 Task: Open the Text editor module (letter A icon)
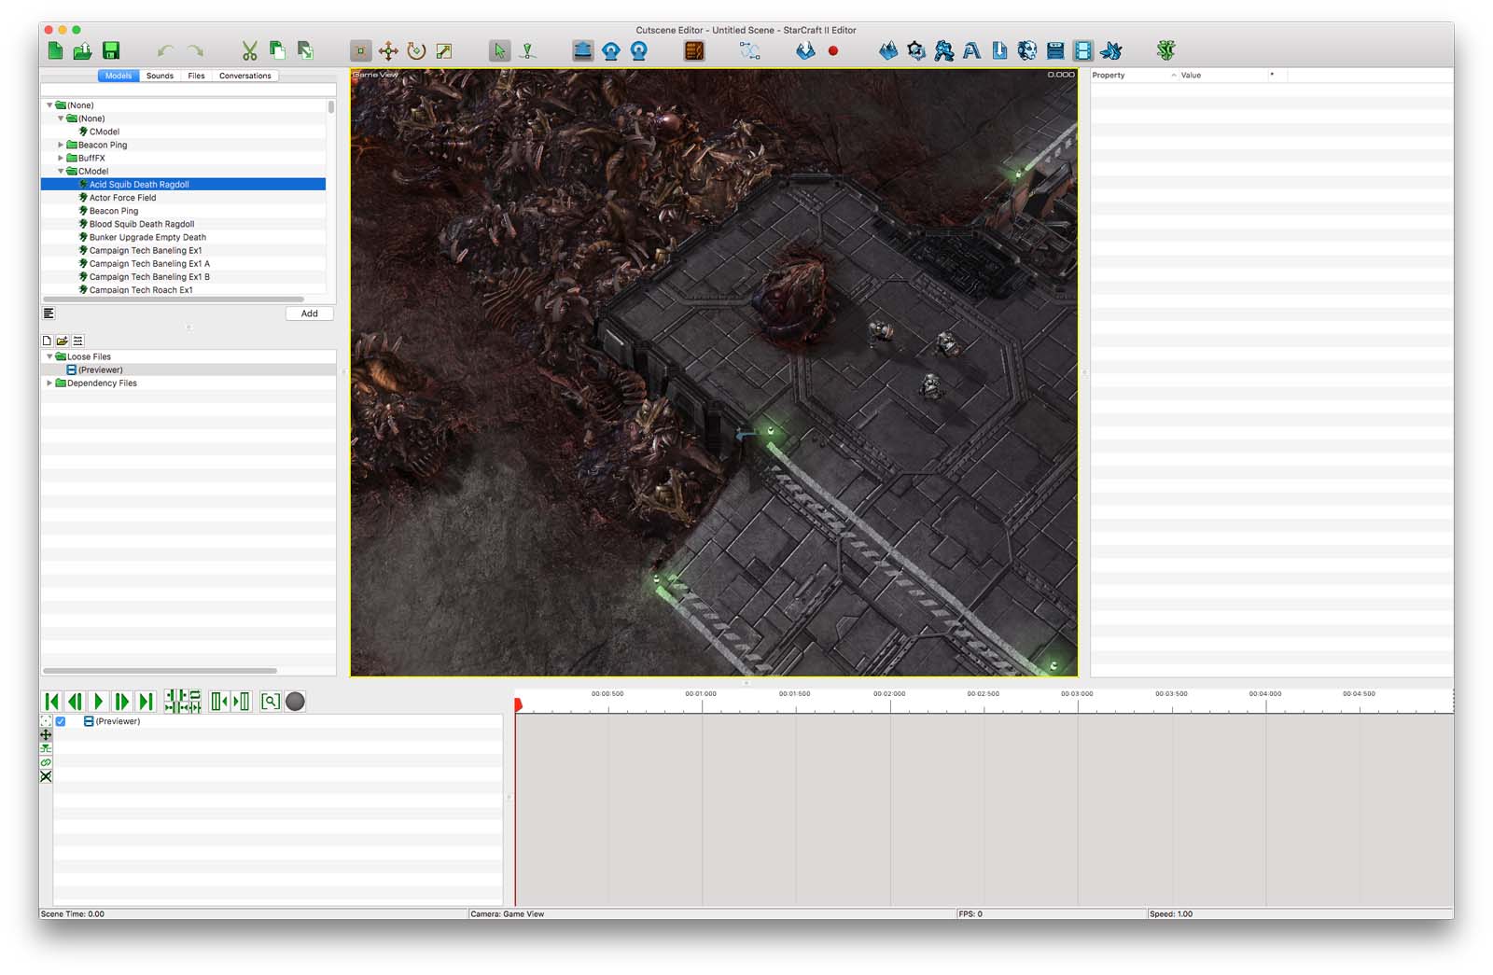[x=971, y=50]
